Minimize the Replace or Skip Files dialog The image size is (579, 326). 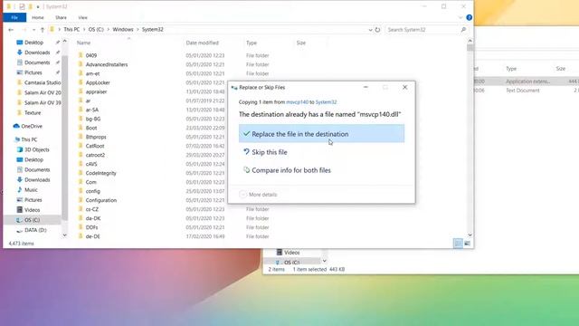coord(365,87)
